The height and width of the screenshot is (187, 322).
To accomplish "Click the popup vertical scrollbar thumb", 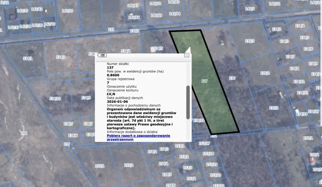I will [x=188, y=102].
